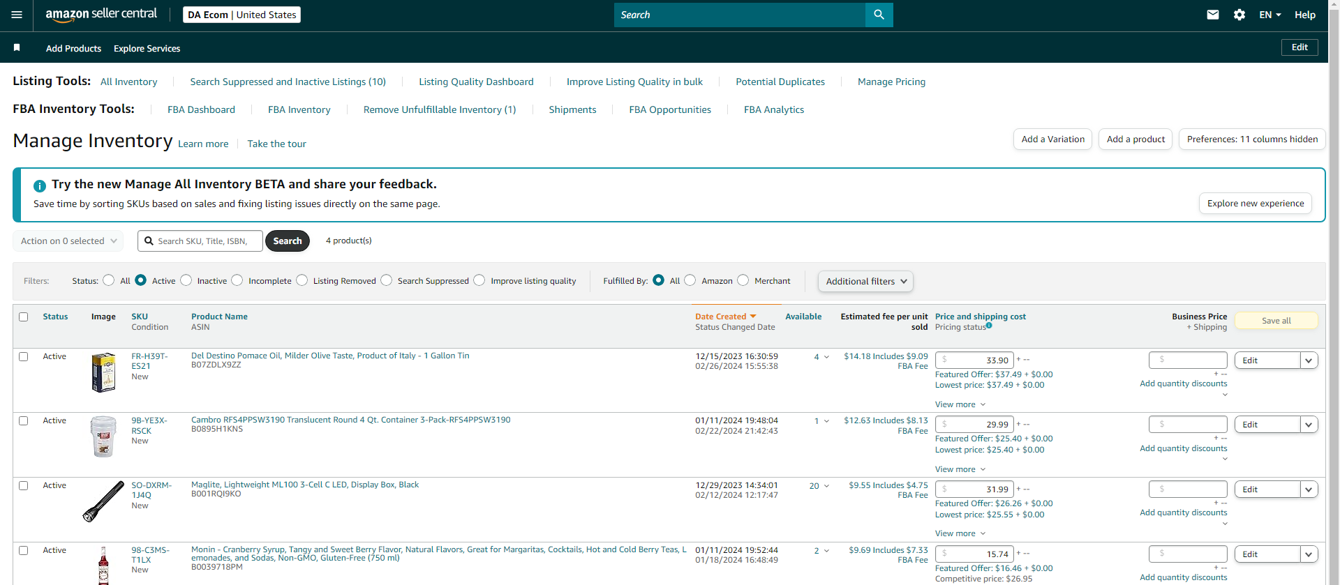
Task: Open the Cambro container product image
Action: (103, 436)
